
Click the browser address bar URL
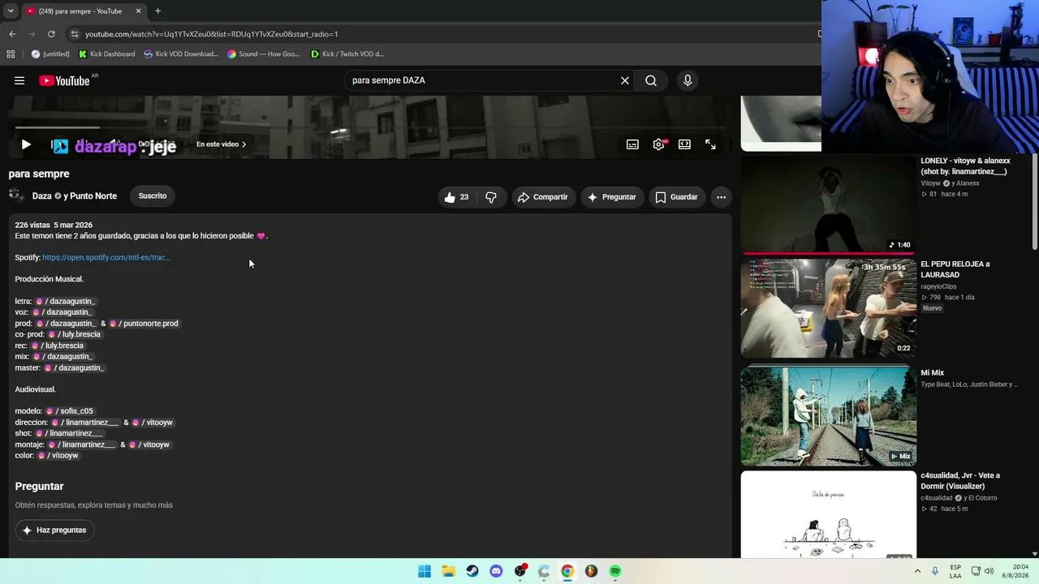211,34
